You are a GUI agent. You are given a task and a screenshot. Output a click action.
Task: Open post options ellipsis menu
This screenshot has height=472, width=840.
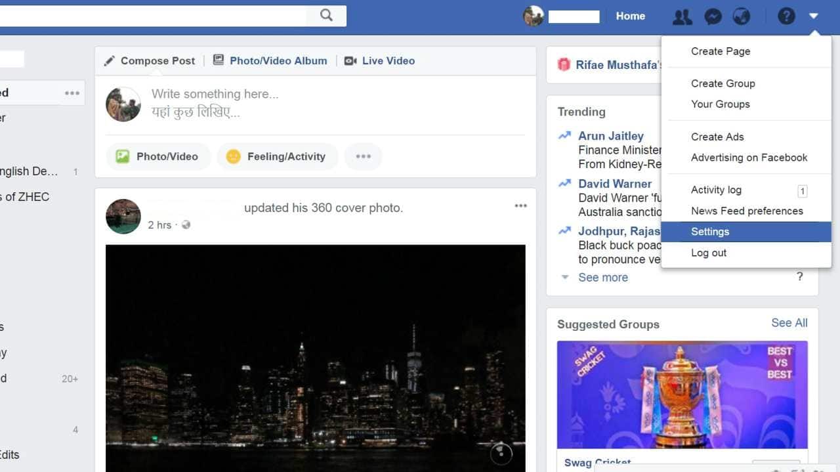coord(520,206)
